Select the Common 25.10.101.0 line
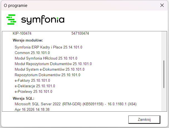This screenshot has height=128, width=169. point(32,53)
